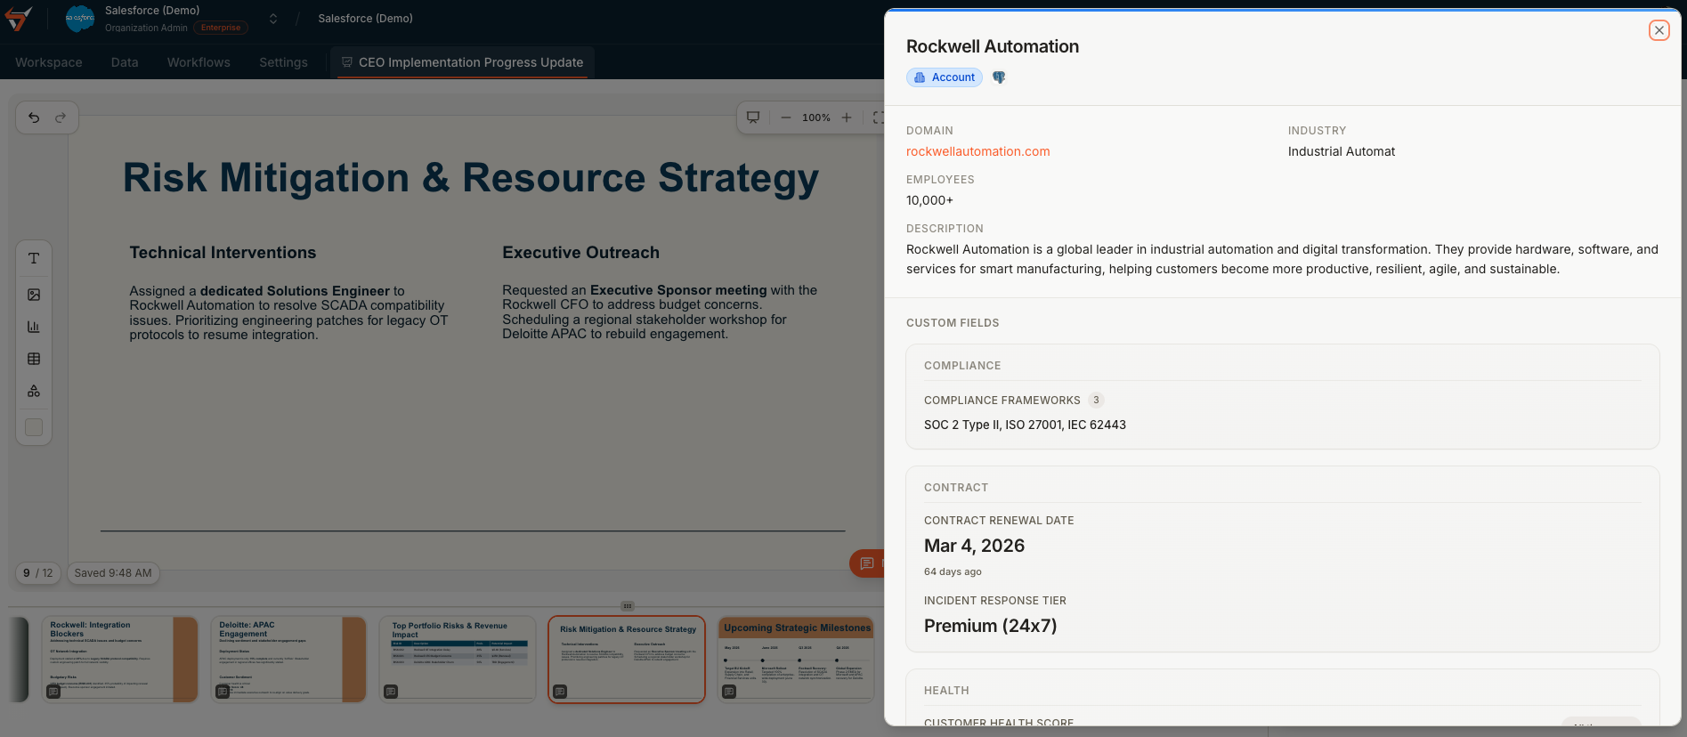The height and width of the screenshot is (737, 1687).
Task: Click the 64 days ago text
Action: click(x=953, y=571)
